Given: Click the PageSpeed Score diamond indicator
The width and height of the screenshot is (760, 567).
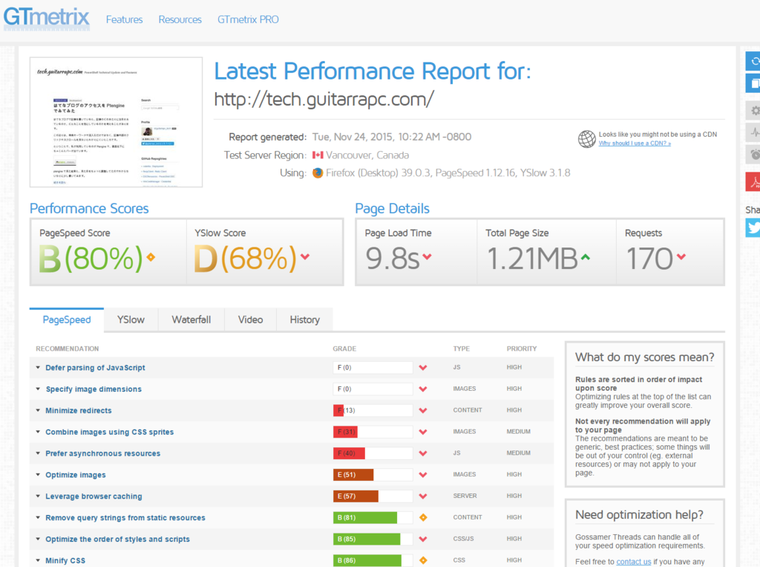Looking at the screenshot, I should pos(151,257).
